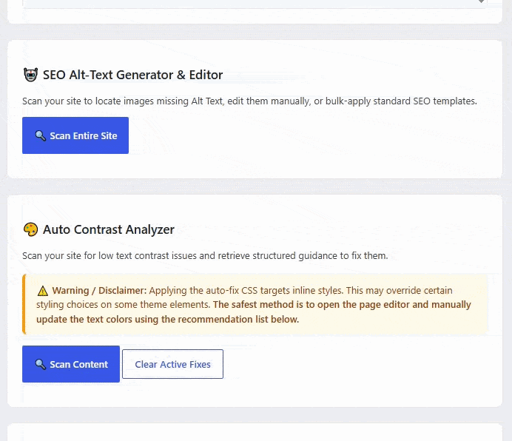
Task: Open the partially visible select field at top
Action: [x=255, y=3]
